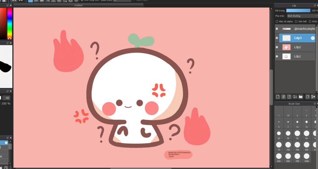This screenshot has height=169, width=318.
Task: Pick a hue from the rainbow bar
Action: coord(10,24)
